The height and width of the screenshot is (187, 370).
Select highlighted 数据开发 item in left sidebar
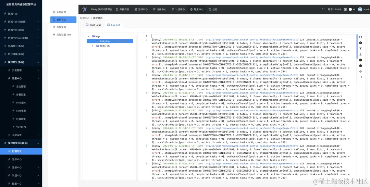[x=21, y=151]
